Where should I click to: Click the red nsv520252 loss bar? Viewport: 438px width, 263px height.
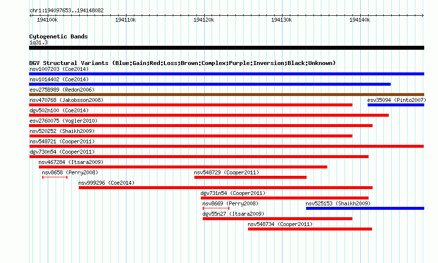pyautogui.click(x=190, y=136)
